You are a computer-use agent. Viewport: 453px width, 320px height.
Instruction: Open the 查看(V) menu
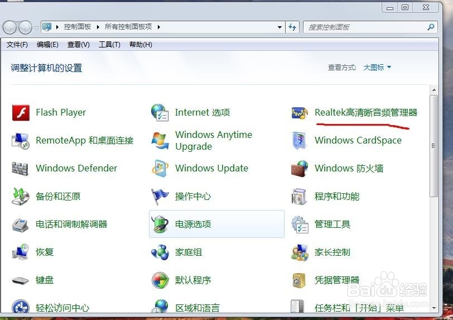click(x=79, y=45)
